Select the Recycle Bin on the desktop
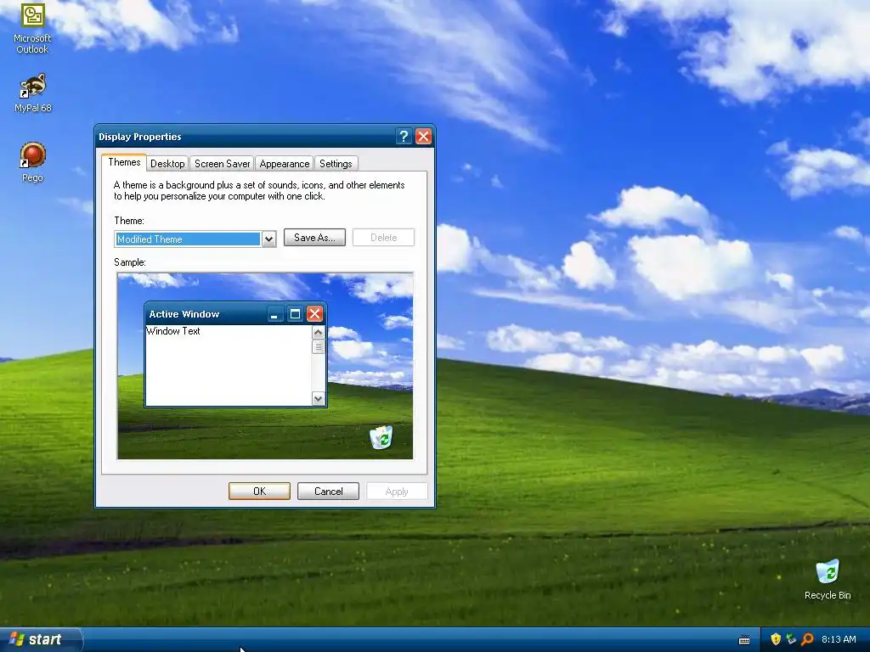 coord(828,579)
